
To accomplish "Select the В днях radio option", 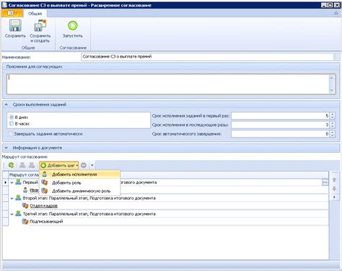I will [x=12, y=117].
